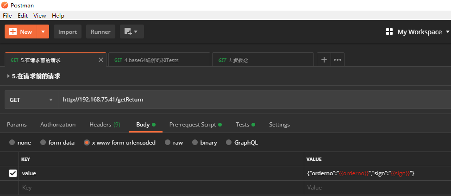Expand the request name disclosure triangle
Image resolution: width=451 pixels, height=196 pixels.
click(8, 76)
